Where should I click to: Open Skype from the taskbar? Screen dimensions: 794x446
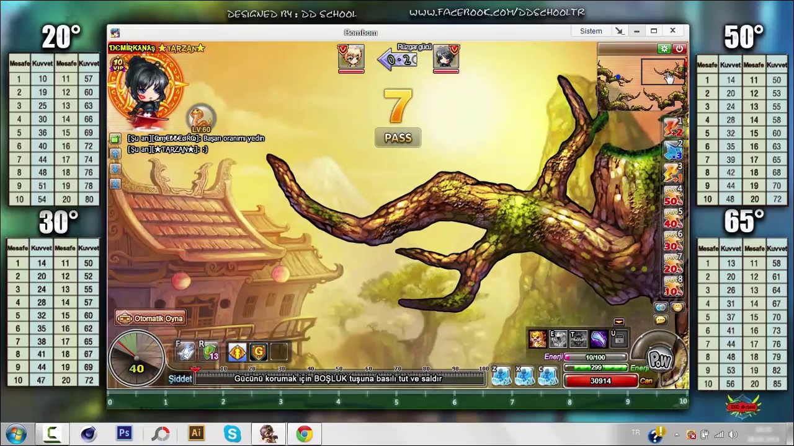tap(232, 434)
